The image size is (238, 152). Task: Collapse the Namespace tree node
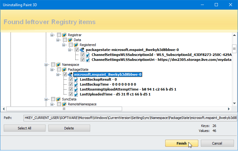pyautogui.click(x=46, y=65)
